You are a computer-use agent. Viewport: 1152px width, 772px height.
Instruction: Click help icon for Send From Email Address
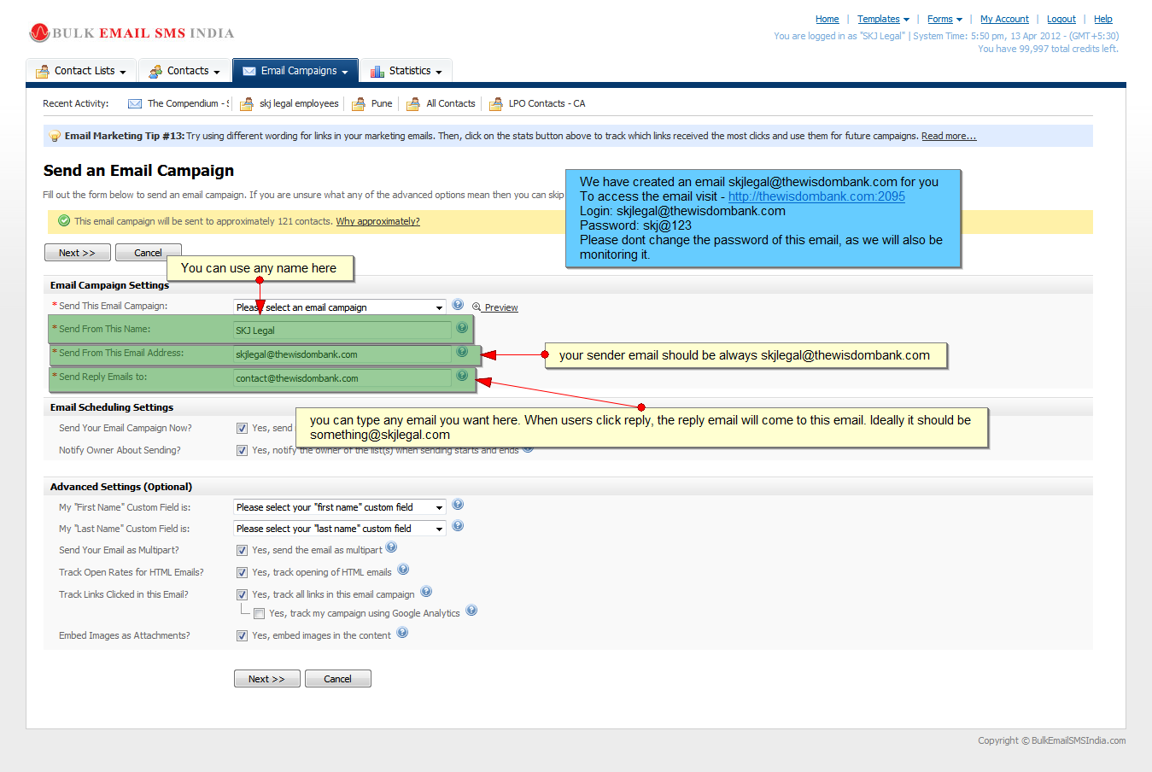pos(462,352)
